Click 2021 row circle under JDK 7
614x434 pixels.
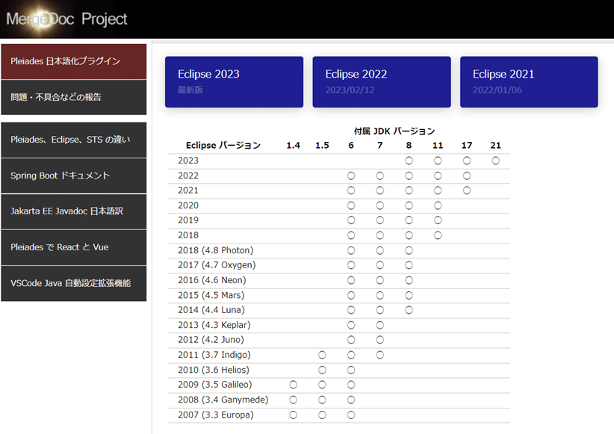[380, 190]
